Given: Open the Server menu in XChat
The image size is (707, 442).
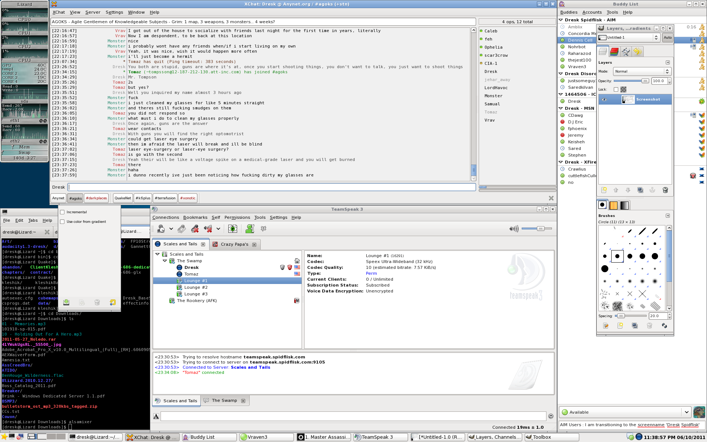Looking at the screenshot, I should click(93, 12).
